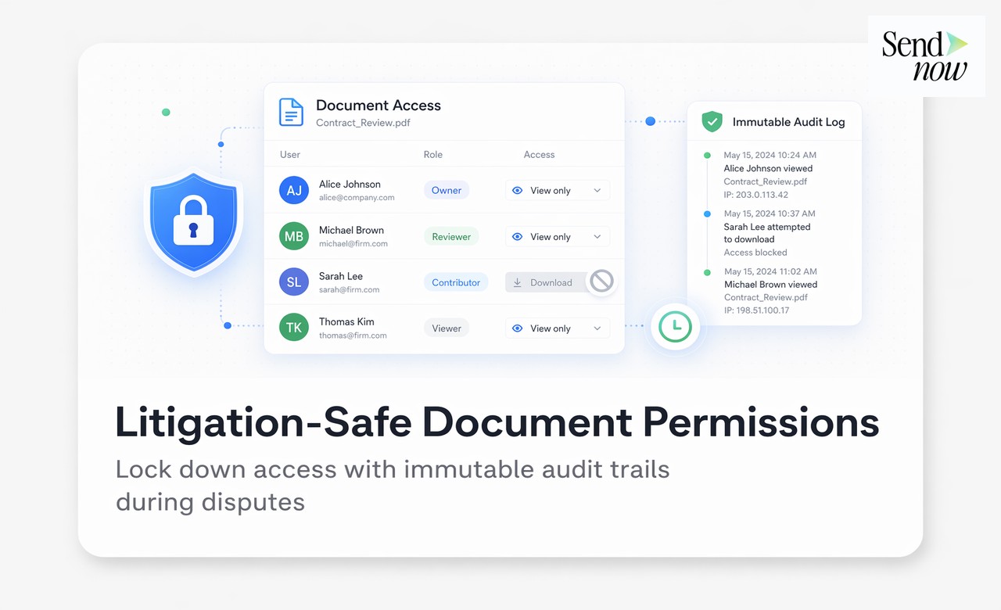Expand Michael Brown's access dropdown chevron
The image size is (1001, 610).
(597, 237)
